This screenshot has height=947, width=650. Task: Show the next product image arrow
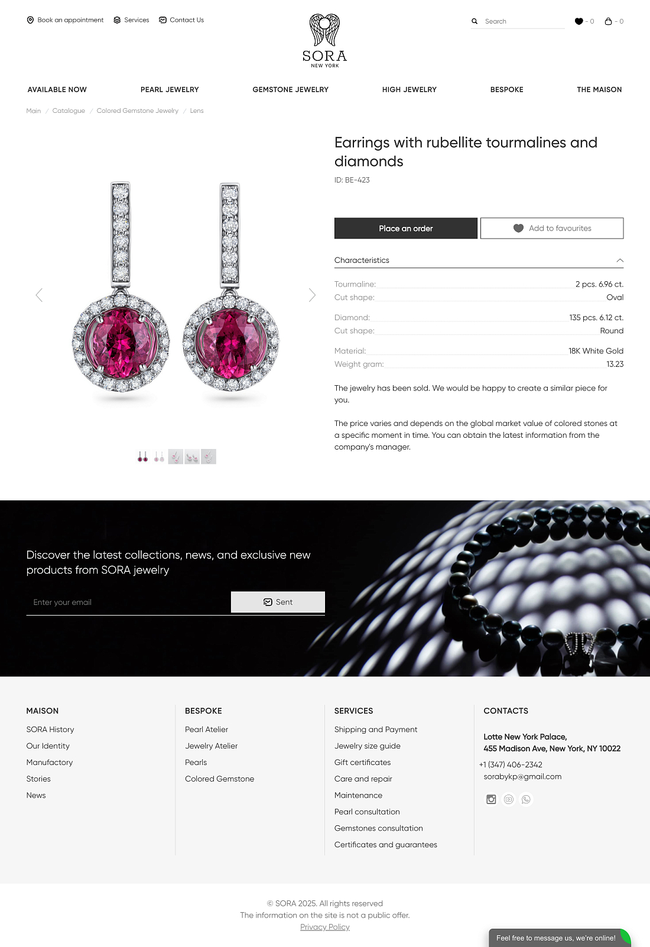pyautogui.click(x=312, y=295)
